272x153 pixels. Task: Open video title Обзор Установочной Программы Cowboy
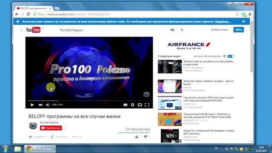tap(209, 132)
